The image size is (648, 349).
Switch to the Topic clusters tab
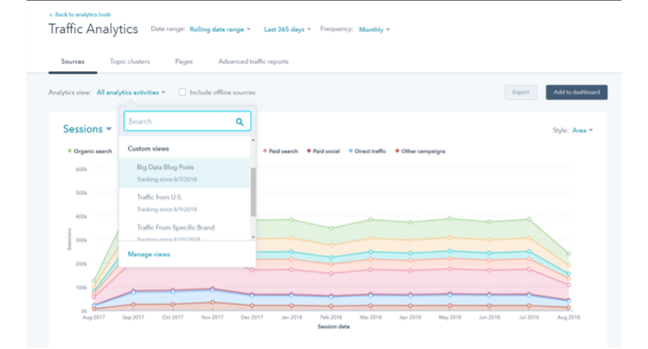pos(130,61)
